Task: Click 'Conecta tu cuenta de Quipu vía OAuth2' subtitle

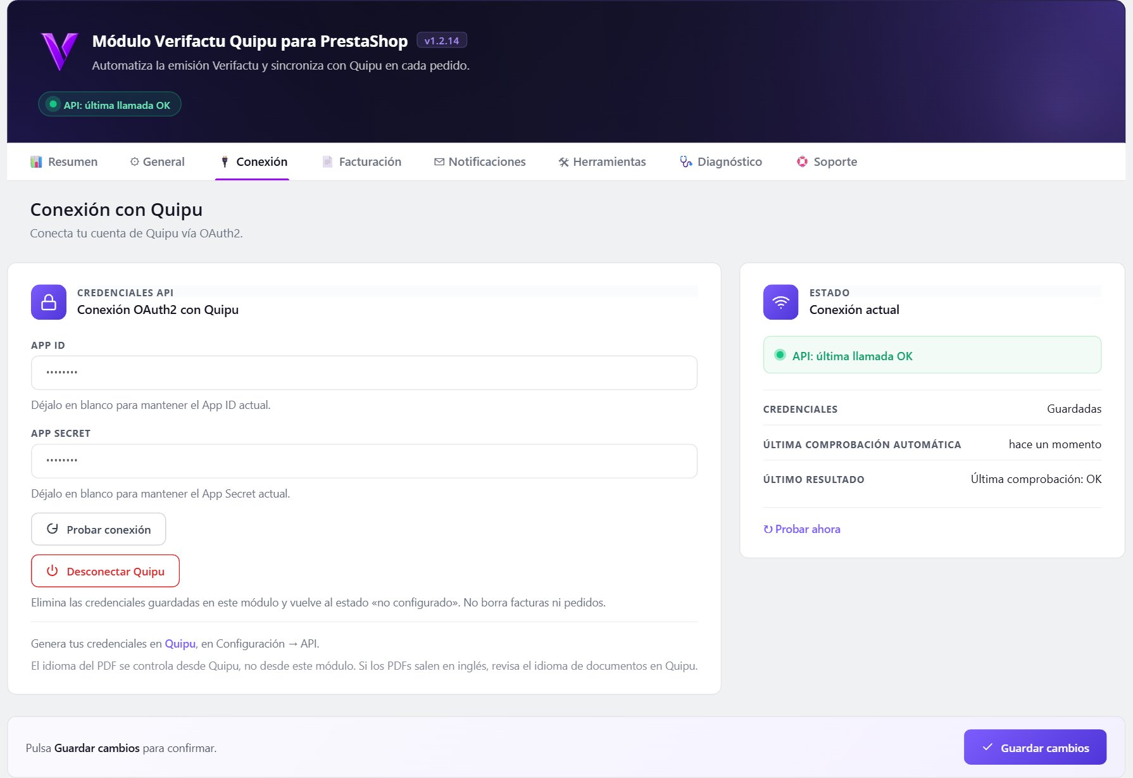Action: [x=136, y=233]
